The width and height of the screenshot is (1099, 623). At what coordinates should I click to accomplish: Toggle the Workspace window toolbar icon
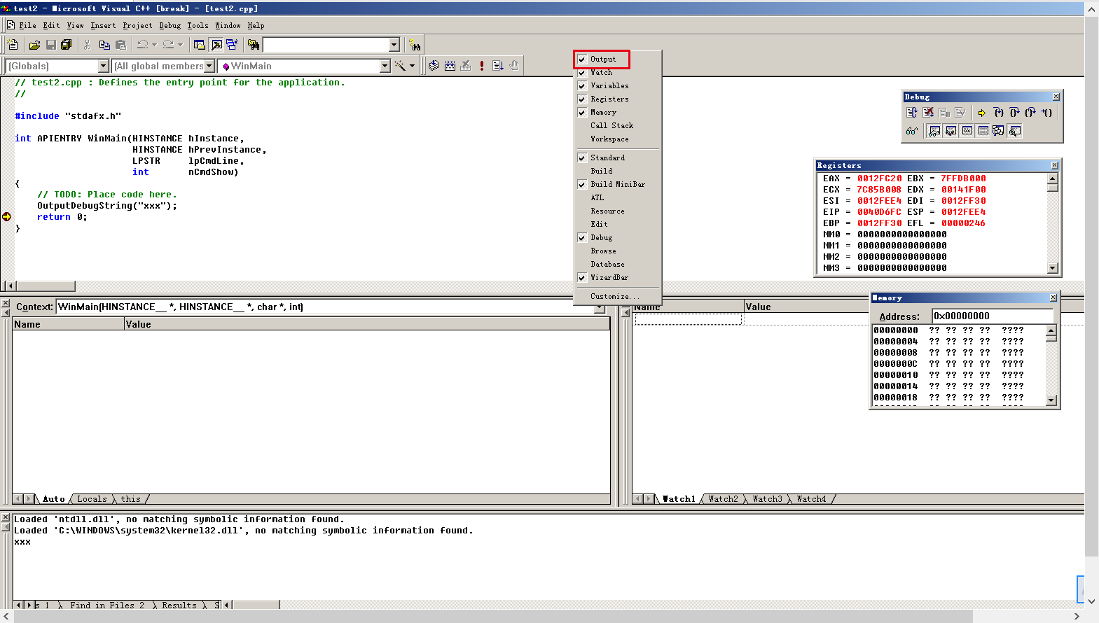point(200,45)
